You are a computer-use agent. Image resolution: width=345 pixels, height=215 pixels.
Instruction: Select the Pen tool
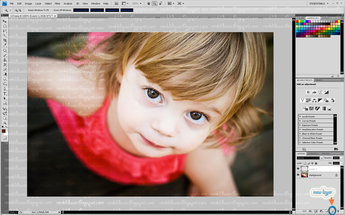pyautogui.click(x=5, y=89)
